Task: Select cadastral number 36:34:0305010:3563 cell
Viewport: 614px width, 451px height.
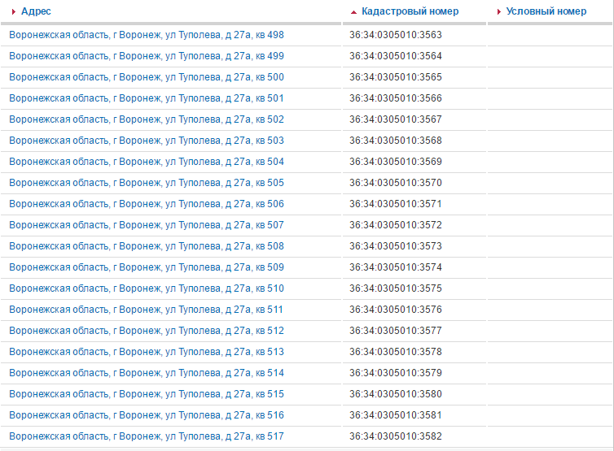Action: 395,35
